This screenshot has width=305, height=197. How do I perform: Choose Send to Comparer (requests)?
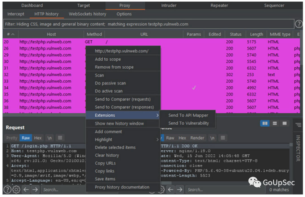coord(123,99)
